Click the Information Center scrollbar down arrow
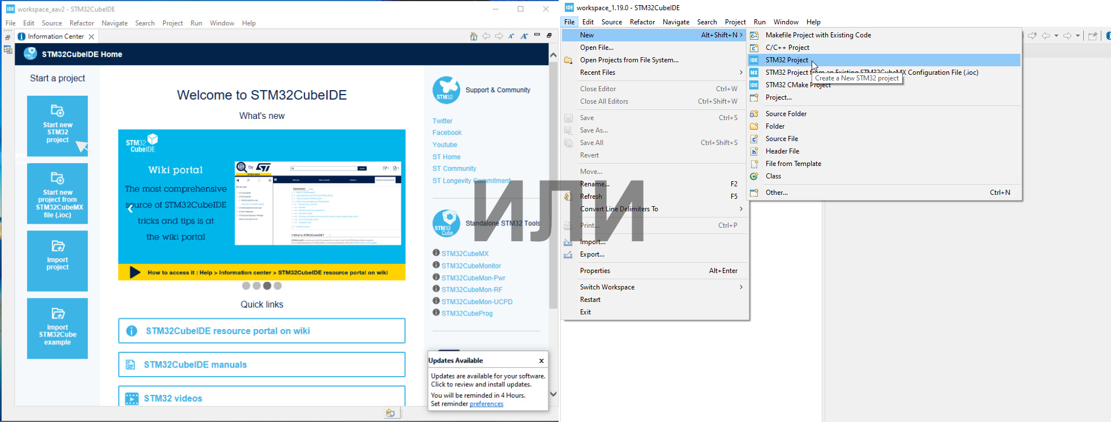The height and width of the screenshot is (422, 1111). pos(554,394)
